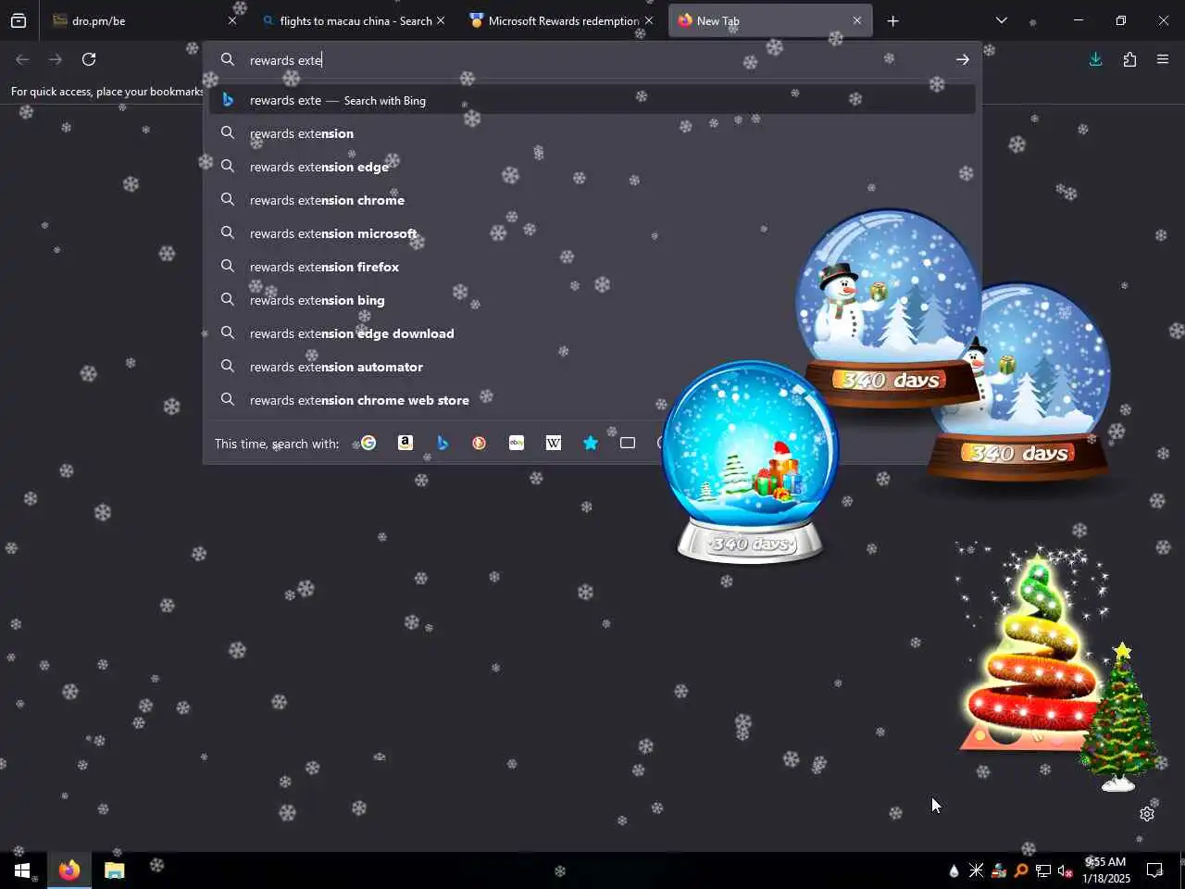The height and width of the screenshot is (889, 1185).
Task: Click the orange magnifier tray icon
Action: (1021, 870)
